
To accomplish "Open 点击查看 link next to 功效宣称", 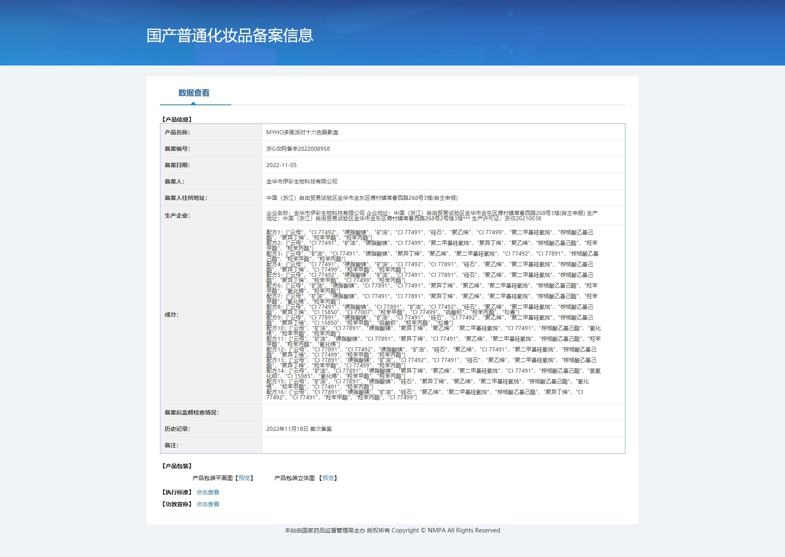I will pyautogui.click(x=208, y=504).
